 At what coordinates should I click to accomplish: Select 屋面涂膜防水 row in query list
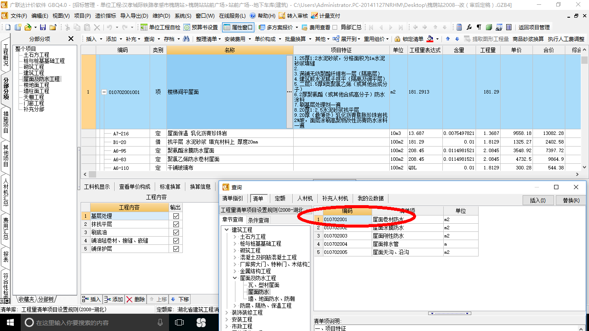(396, 228)
